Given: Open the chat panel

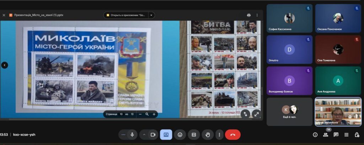Looking at the screenshot, I should (x=336, y=135).
